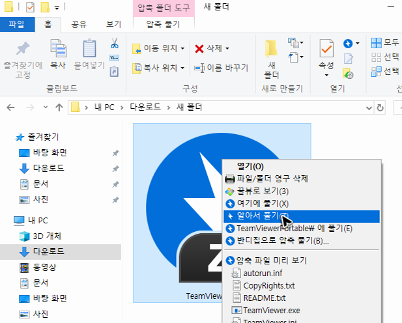Expand the Bandizip open dropdown arrow
Image resolution: width=402 pixels, height=323 pixels.
[358, 44]
